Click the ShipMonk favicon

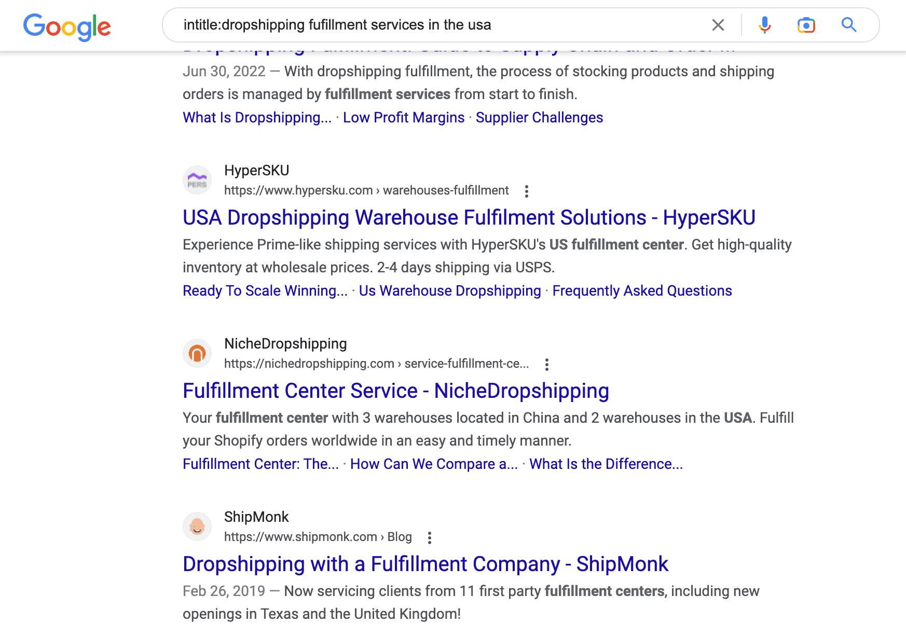click(x=197, y=526)
